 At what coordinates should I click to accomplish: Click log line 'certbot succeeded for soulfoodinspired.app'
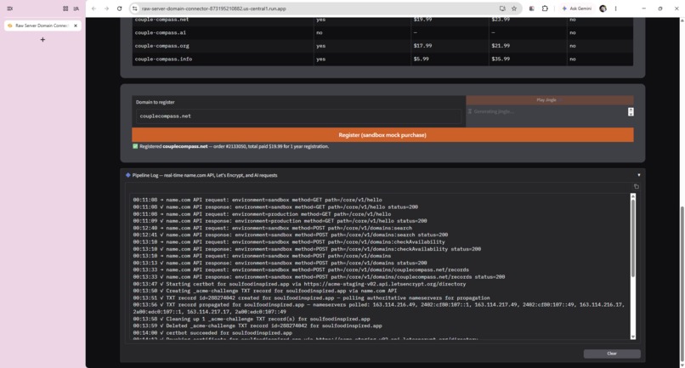(x=212, y=333)
